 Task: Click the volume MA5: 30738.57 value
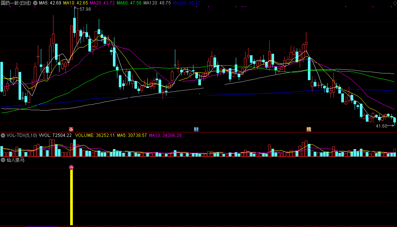point(132,135)
